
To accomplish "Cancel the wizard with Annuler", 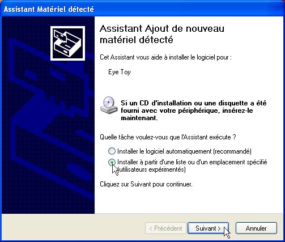I will tap(256, 228).
